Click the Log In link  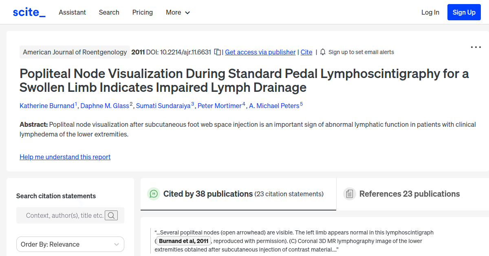(x=430, y=12)
